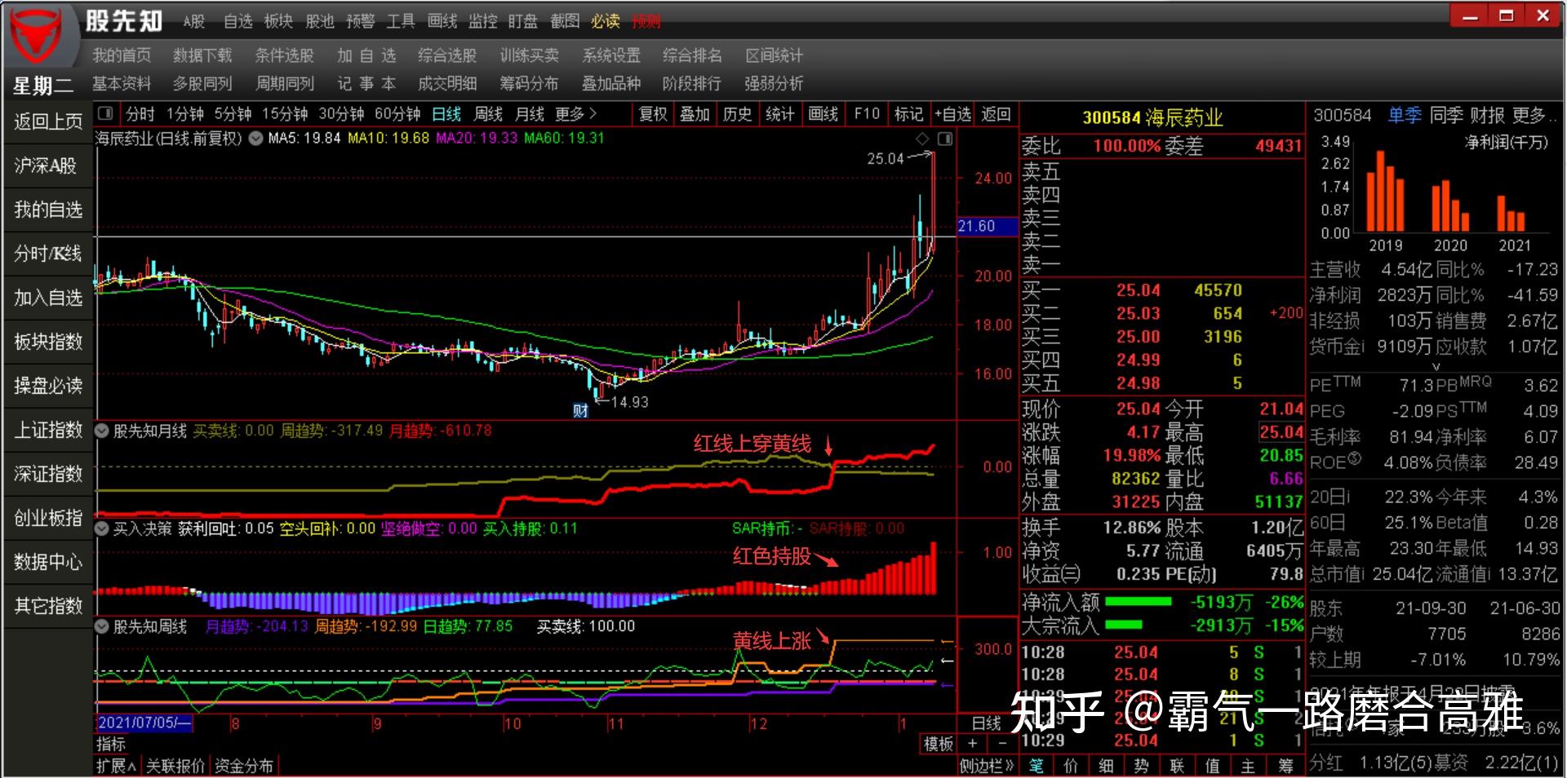Select the 15分钟 timeframe

pos(285,114)
